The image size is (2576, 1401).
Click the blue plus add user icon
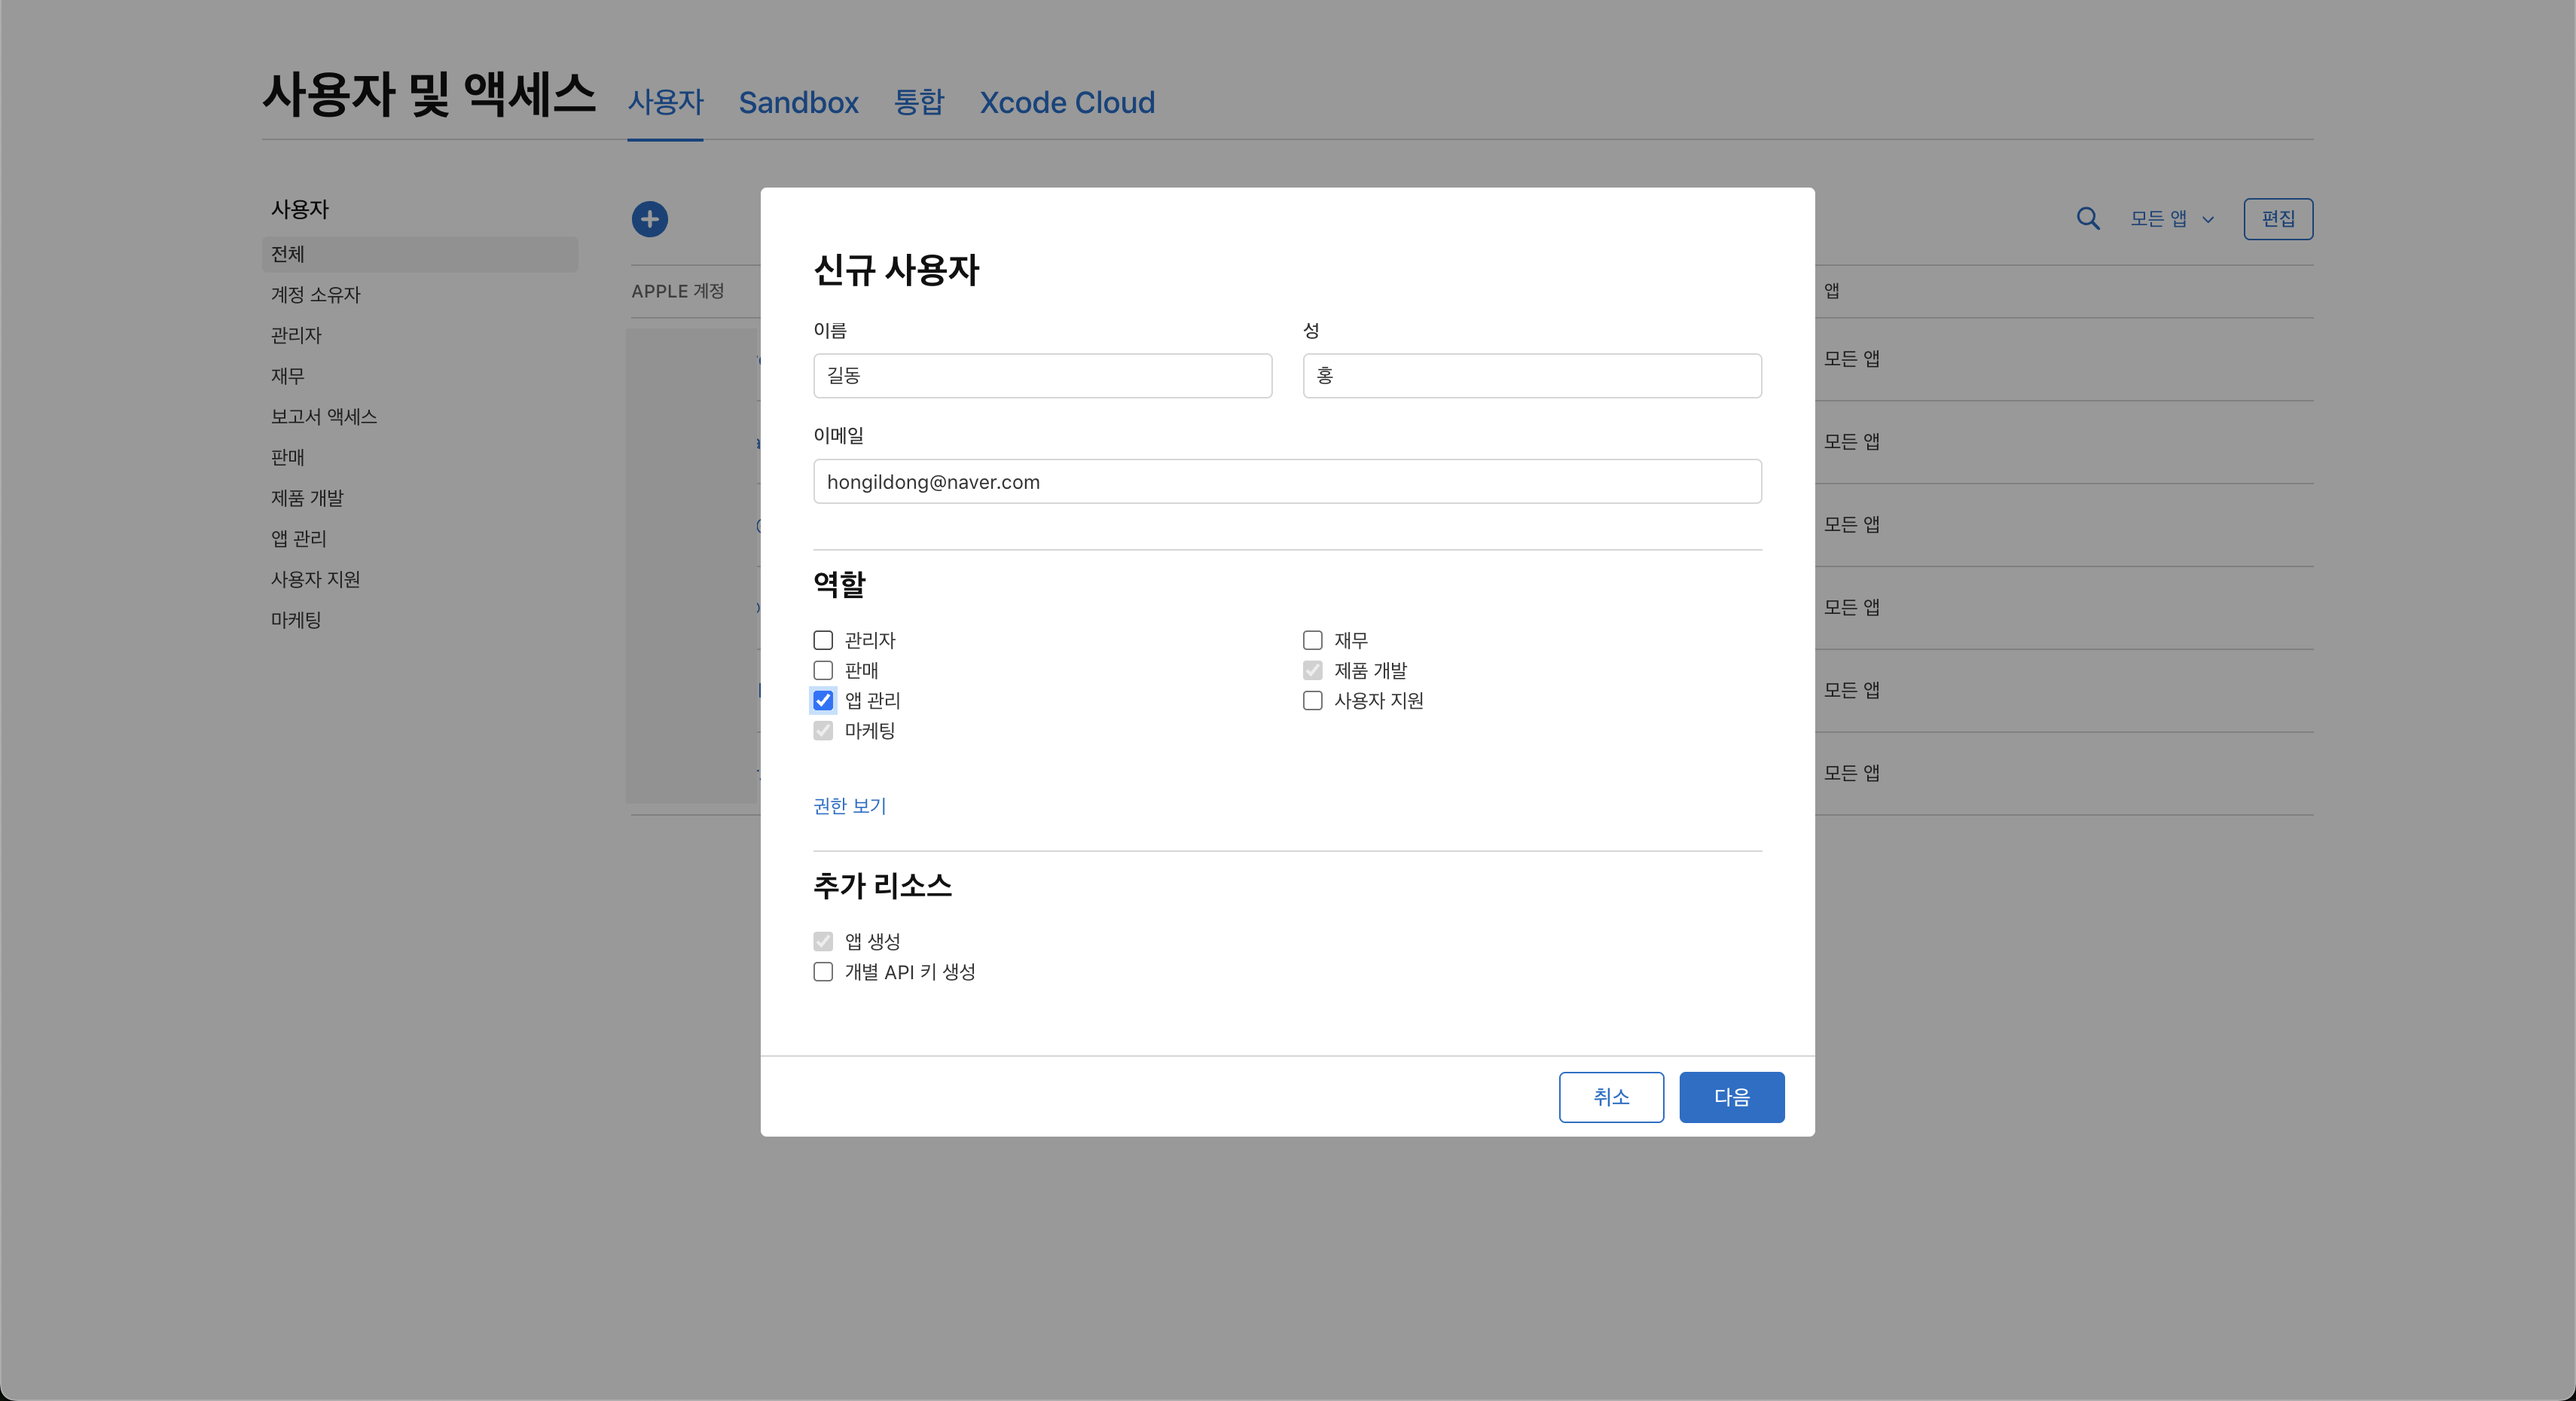tap(649, 219)
